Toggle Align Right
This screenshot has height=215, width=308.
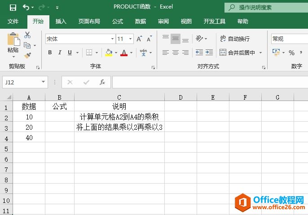click(x=185, y=53)
